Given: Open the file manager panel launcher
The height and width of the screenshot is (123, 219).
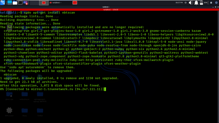Looking at the screenshot, I should 15,3.
